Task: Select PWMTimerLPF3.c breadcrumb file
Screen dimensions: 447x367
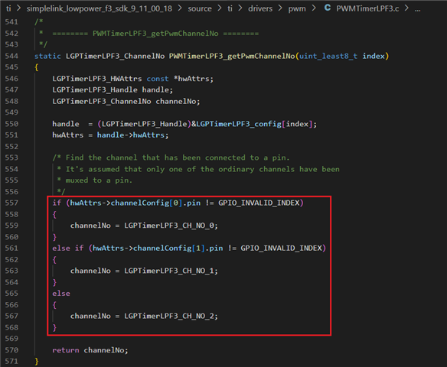Action: click(x=367, y=8)
